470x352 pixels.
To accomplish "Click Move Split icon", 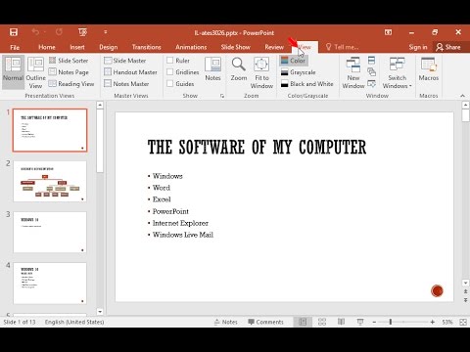I will tap(371, 84).
